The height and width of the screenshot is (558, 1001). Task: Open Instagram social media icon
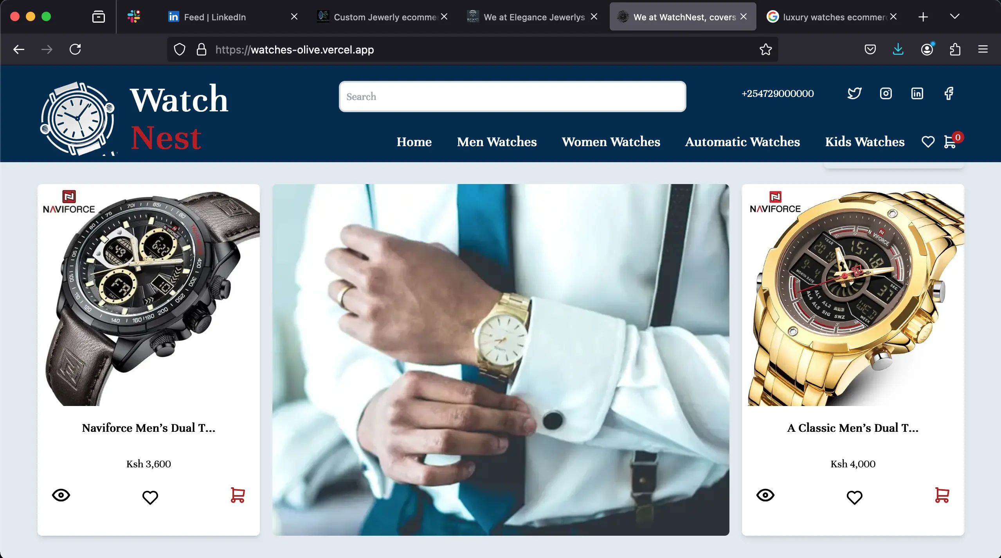[886, 93]
